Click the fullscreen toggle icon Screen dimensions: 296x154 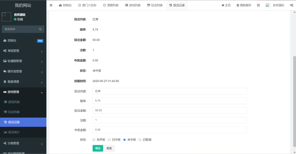[258, 5]
